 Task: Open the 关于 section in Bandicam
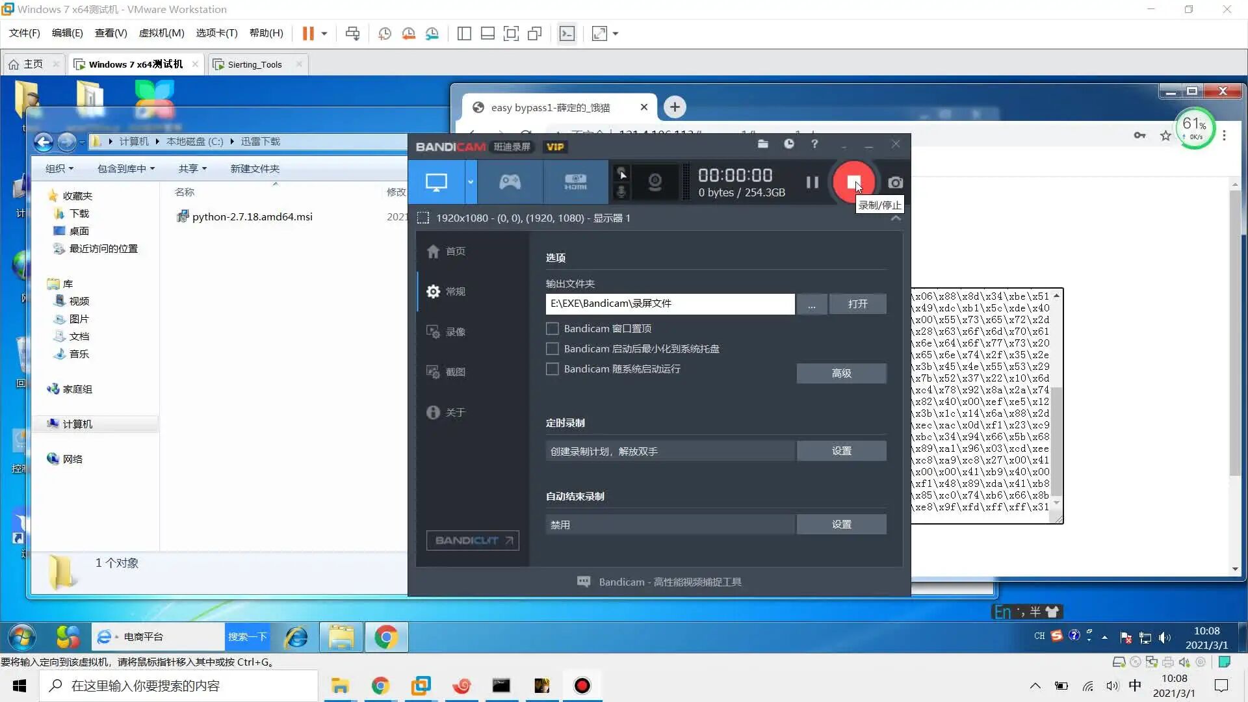tap(446, 413)
